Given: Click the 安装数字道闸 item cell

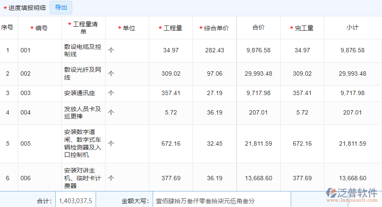Looking at the screenshot, I should [x=83, y=143].
